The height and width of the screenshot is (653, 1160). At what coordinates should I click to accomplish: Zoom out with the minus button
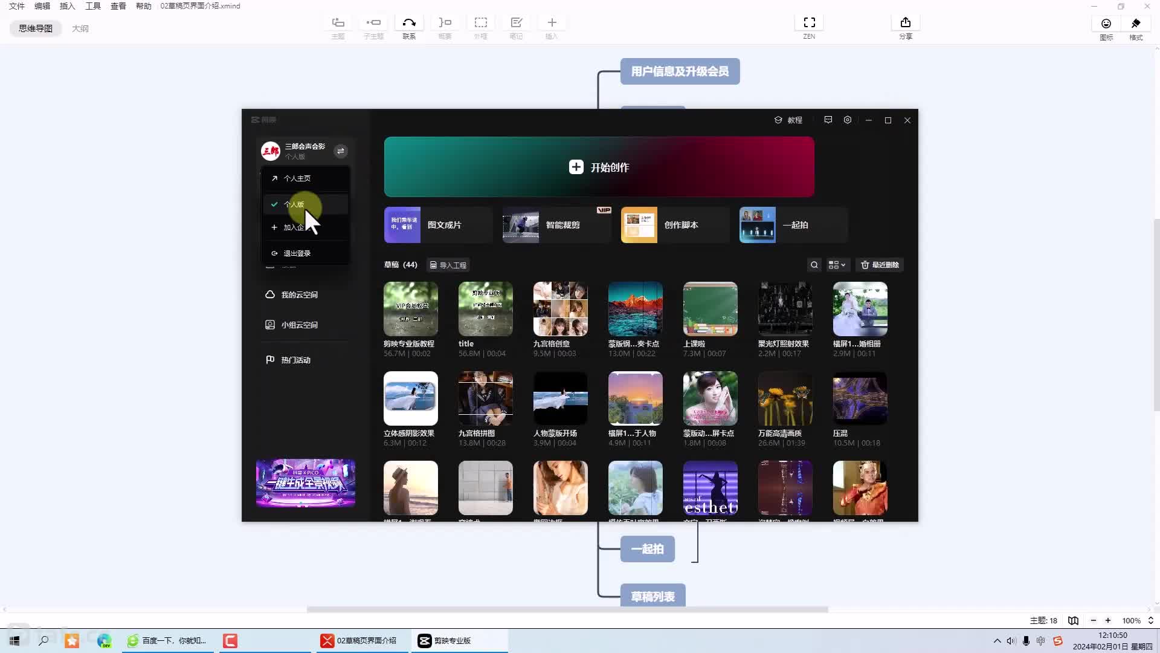click(1093, 620)
